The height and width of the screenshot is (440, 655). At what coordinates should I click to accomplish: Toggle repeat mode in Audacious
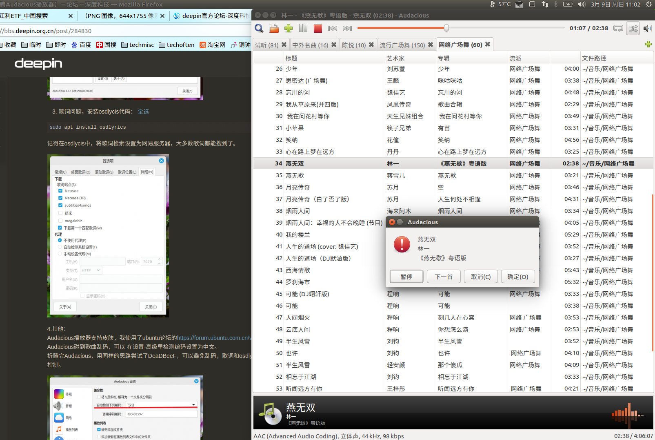pos(618,28)
